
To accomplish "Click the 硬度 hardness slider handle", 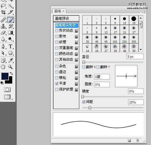I will (82, 97).
